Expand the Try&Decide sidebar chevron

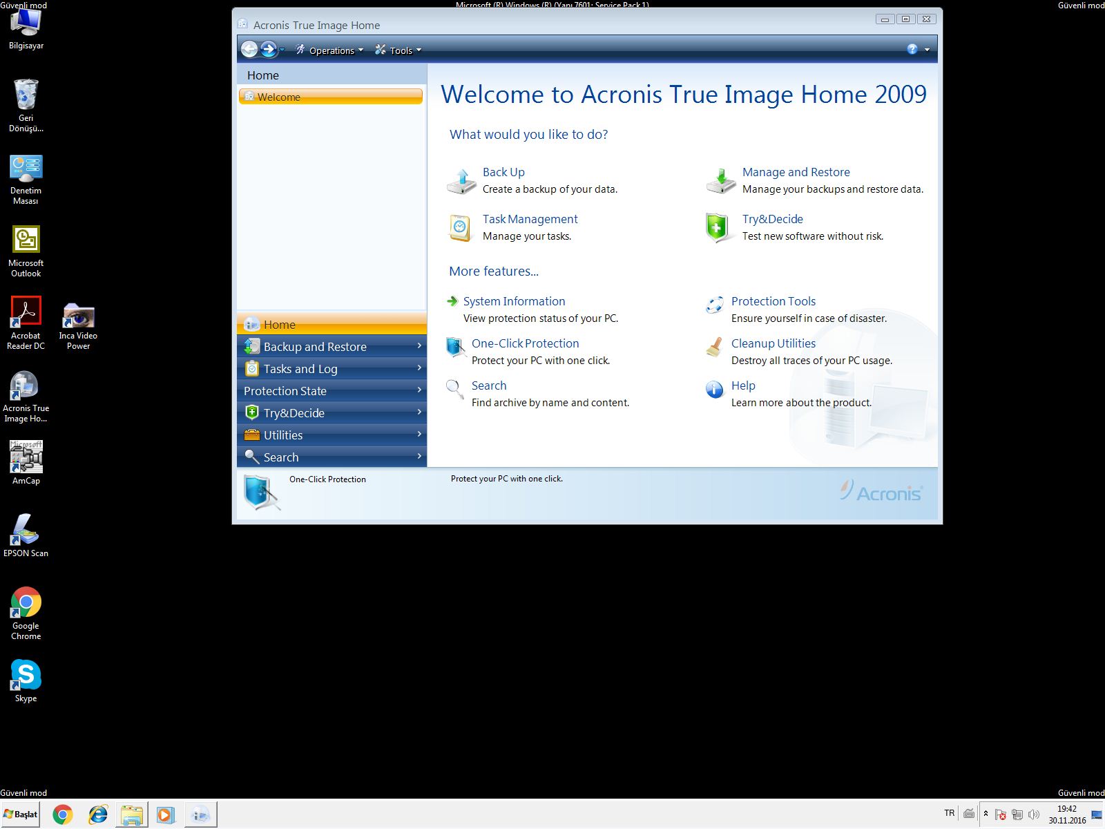[419, 412]
